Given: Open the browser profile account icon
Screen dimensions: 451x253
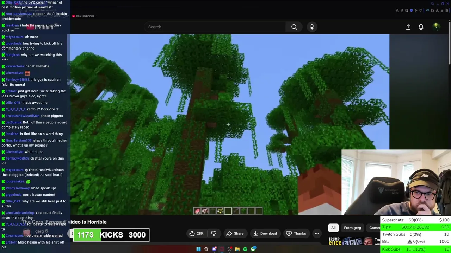Looking at the screenshot, I should pos(437,11).
